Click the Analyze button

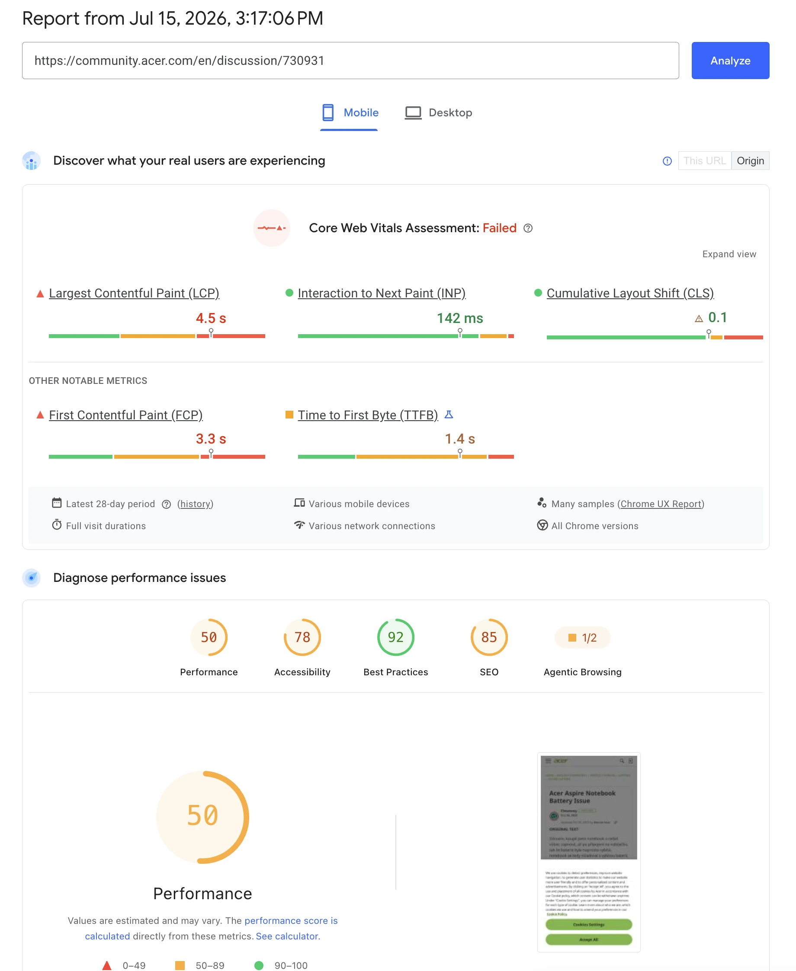[730, 61]
